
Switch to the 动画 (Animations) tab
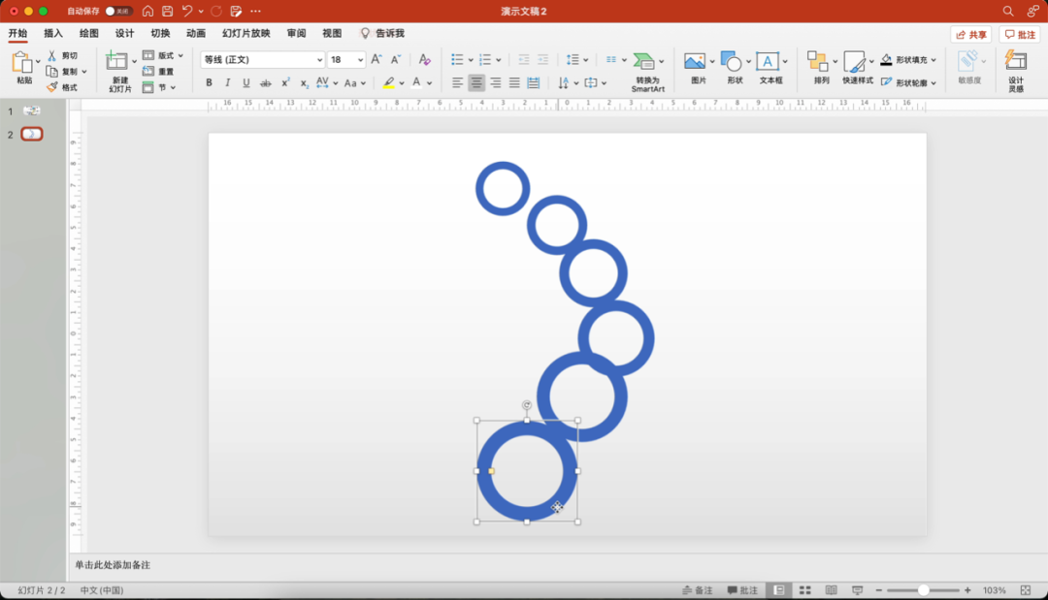click(196, 33)
